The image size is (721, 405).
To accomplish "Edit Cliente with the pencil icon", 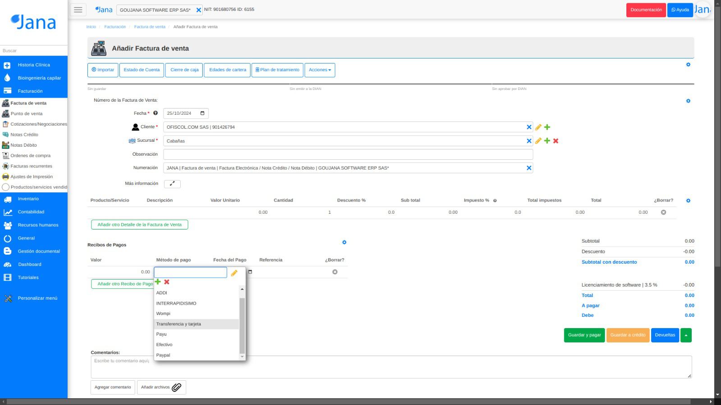I will 538,127.
